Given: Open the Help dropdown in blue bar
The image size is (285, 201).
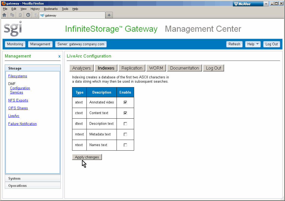Looking at the screenshot, I should pos(253,44).
